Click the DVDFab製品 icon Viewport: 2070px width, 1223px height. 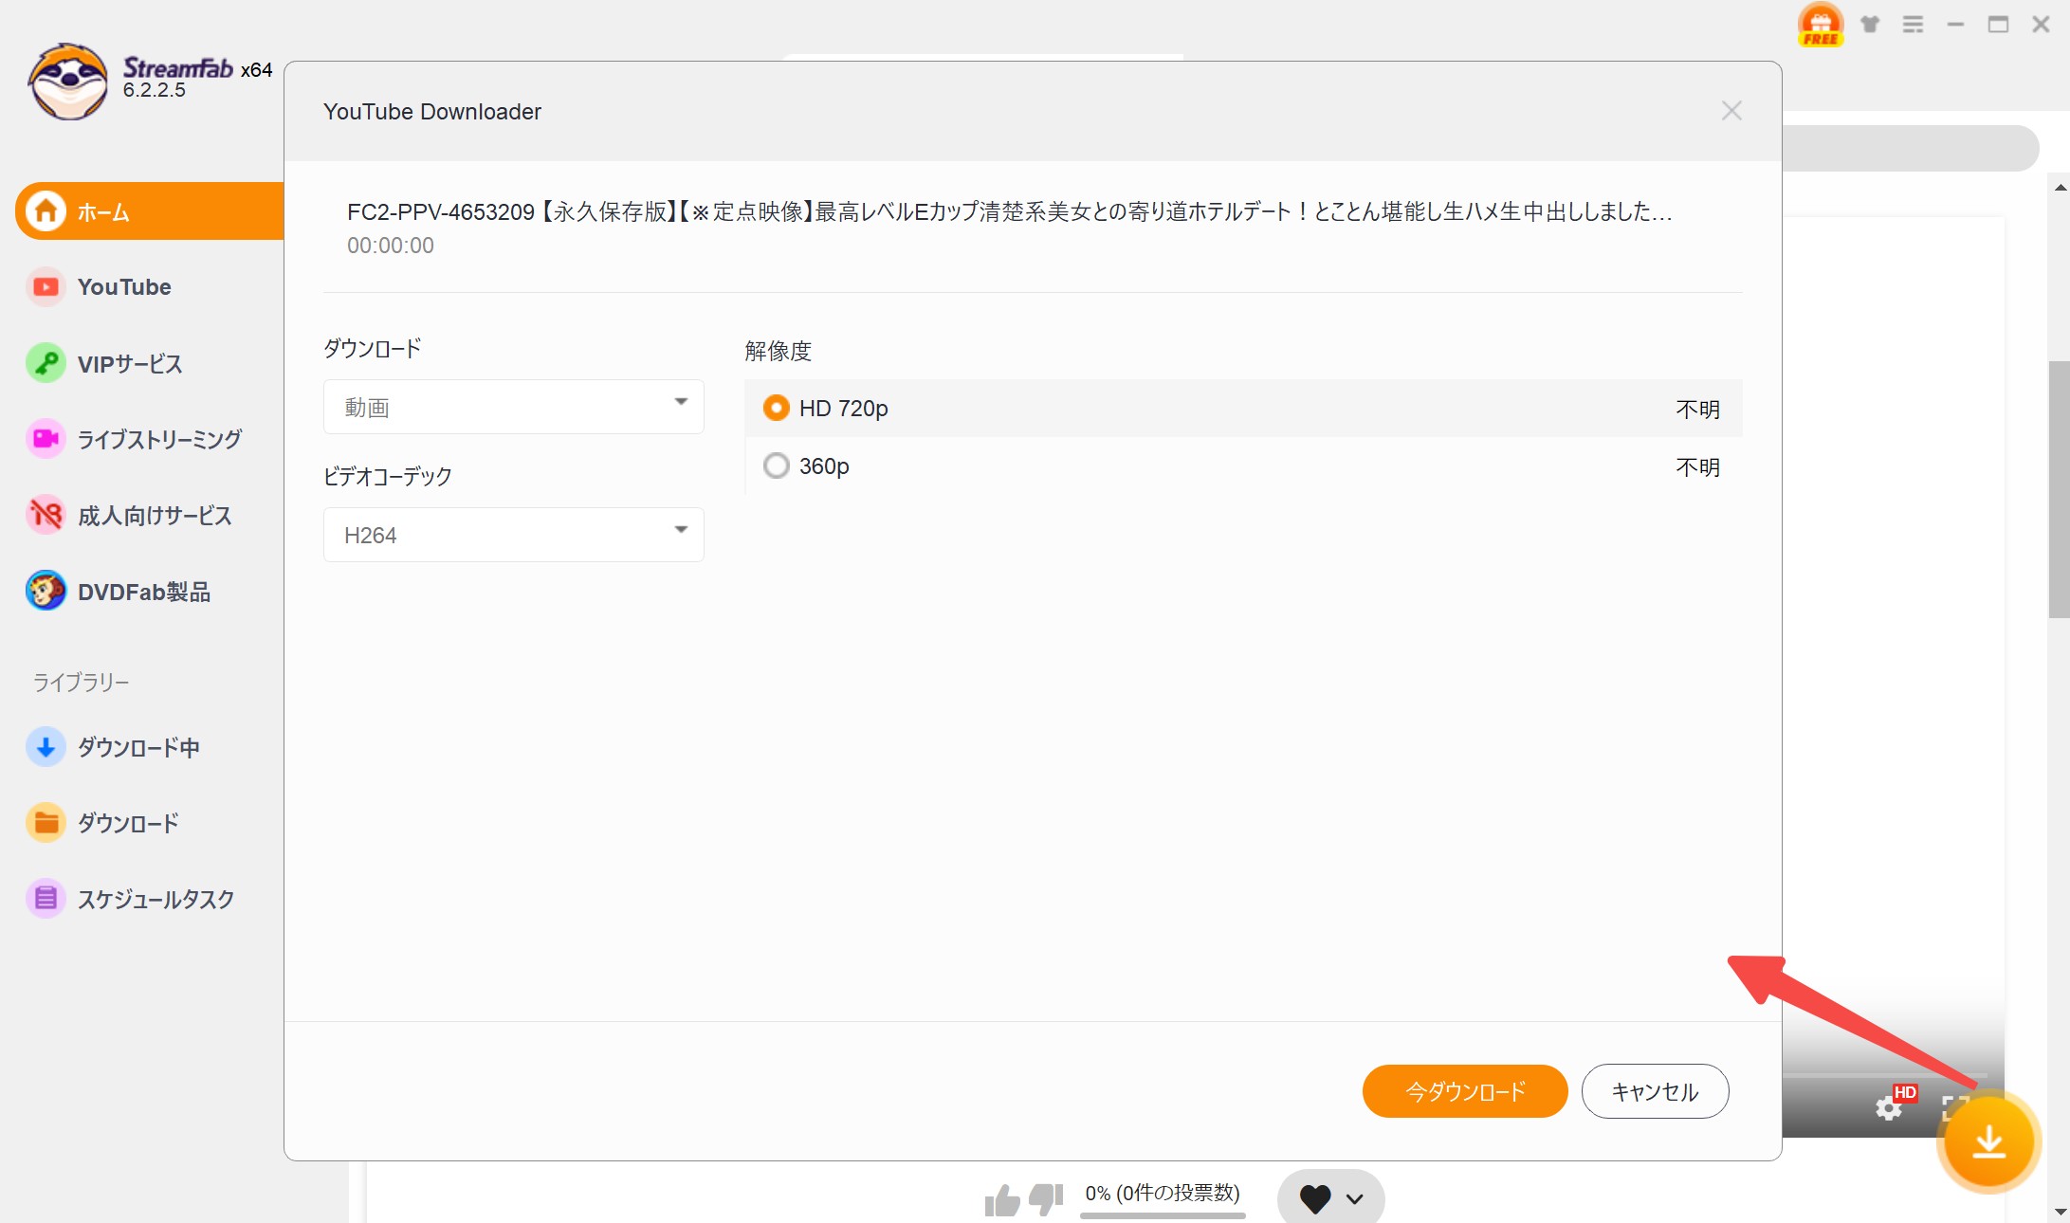45,591
